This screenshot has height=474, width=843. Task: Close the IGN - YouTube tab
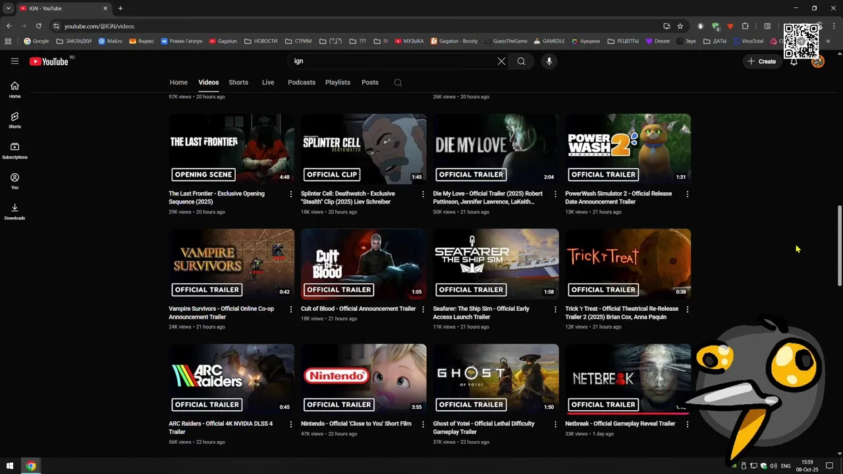pyautogui.click(x=106, y=9)
